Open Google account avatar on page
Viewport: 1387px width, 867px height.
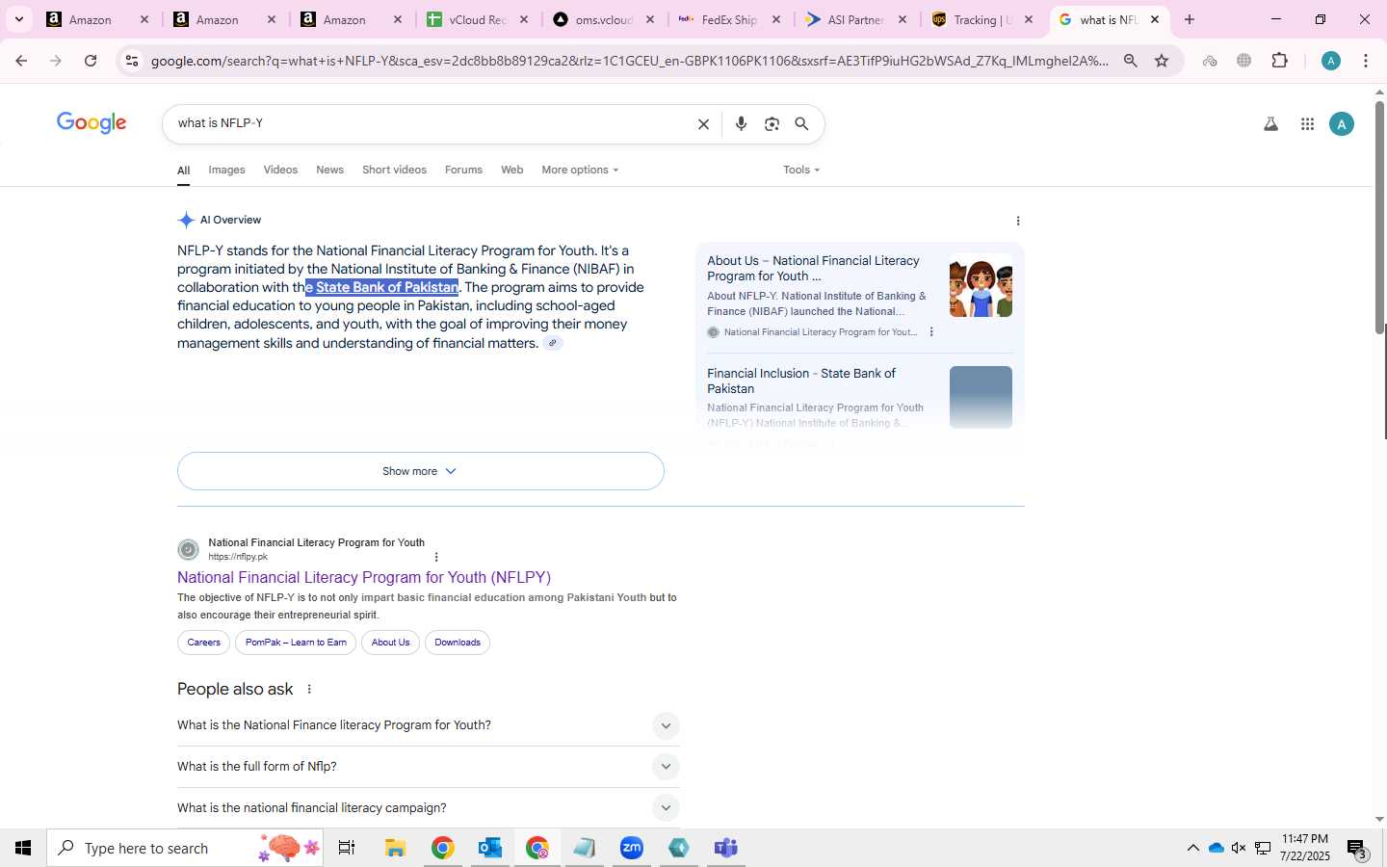(1341, 124)
